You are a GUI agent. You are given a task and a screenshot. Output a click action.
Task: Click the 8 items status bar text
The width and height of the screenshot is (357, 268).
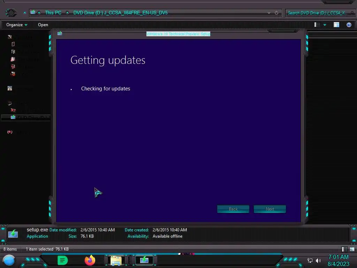[10, 249]
